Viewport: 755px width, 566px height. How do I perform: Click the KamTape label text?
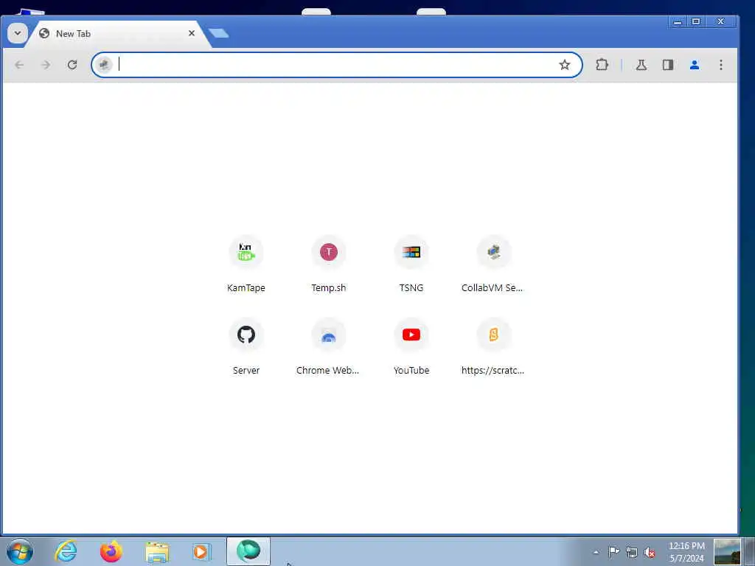[246, 288]
